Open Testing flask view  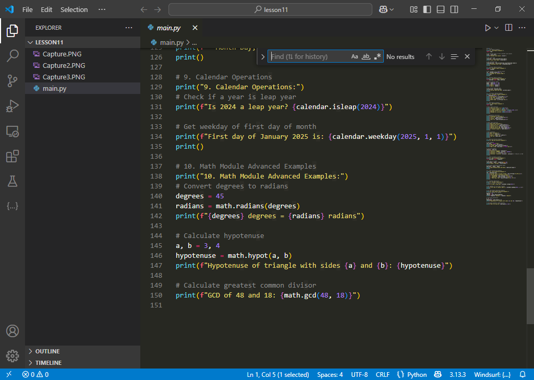coord(13,181)
